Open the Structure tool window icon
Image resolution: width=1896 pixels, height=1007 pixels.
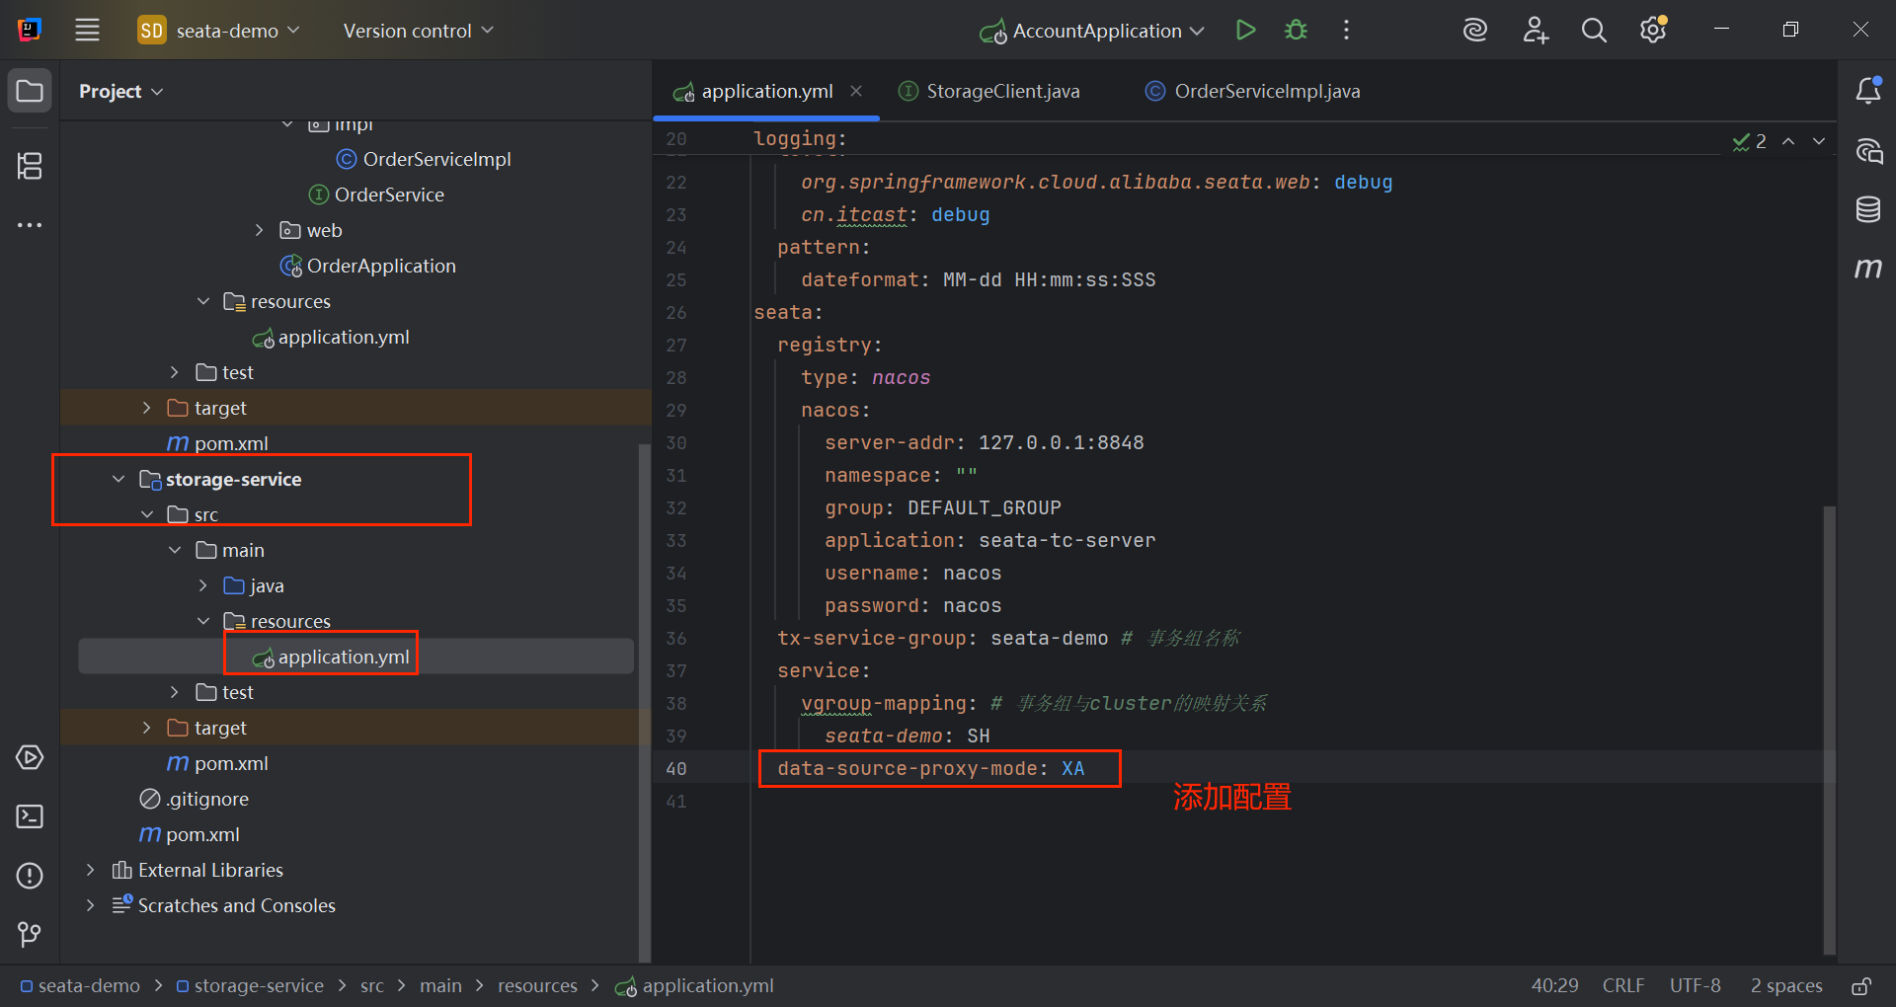pyautogui.click(x=30, y=166)
